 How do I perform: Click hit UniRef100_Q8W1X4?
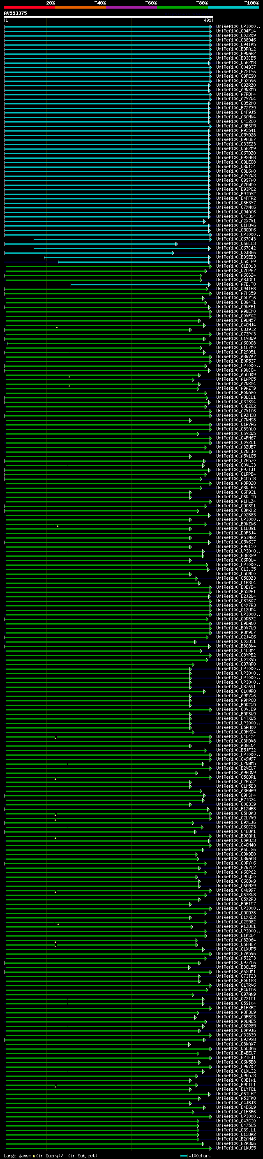235,167
